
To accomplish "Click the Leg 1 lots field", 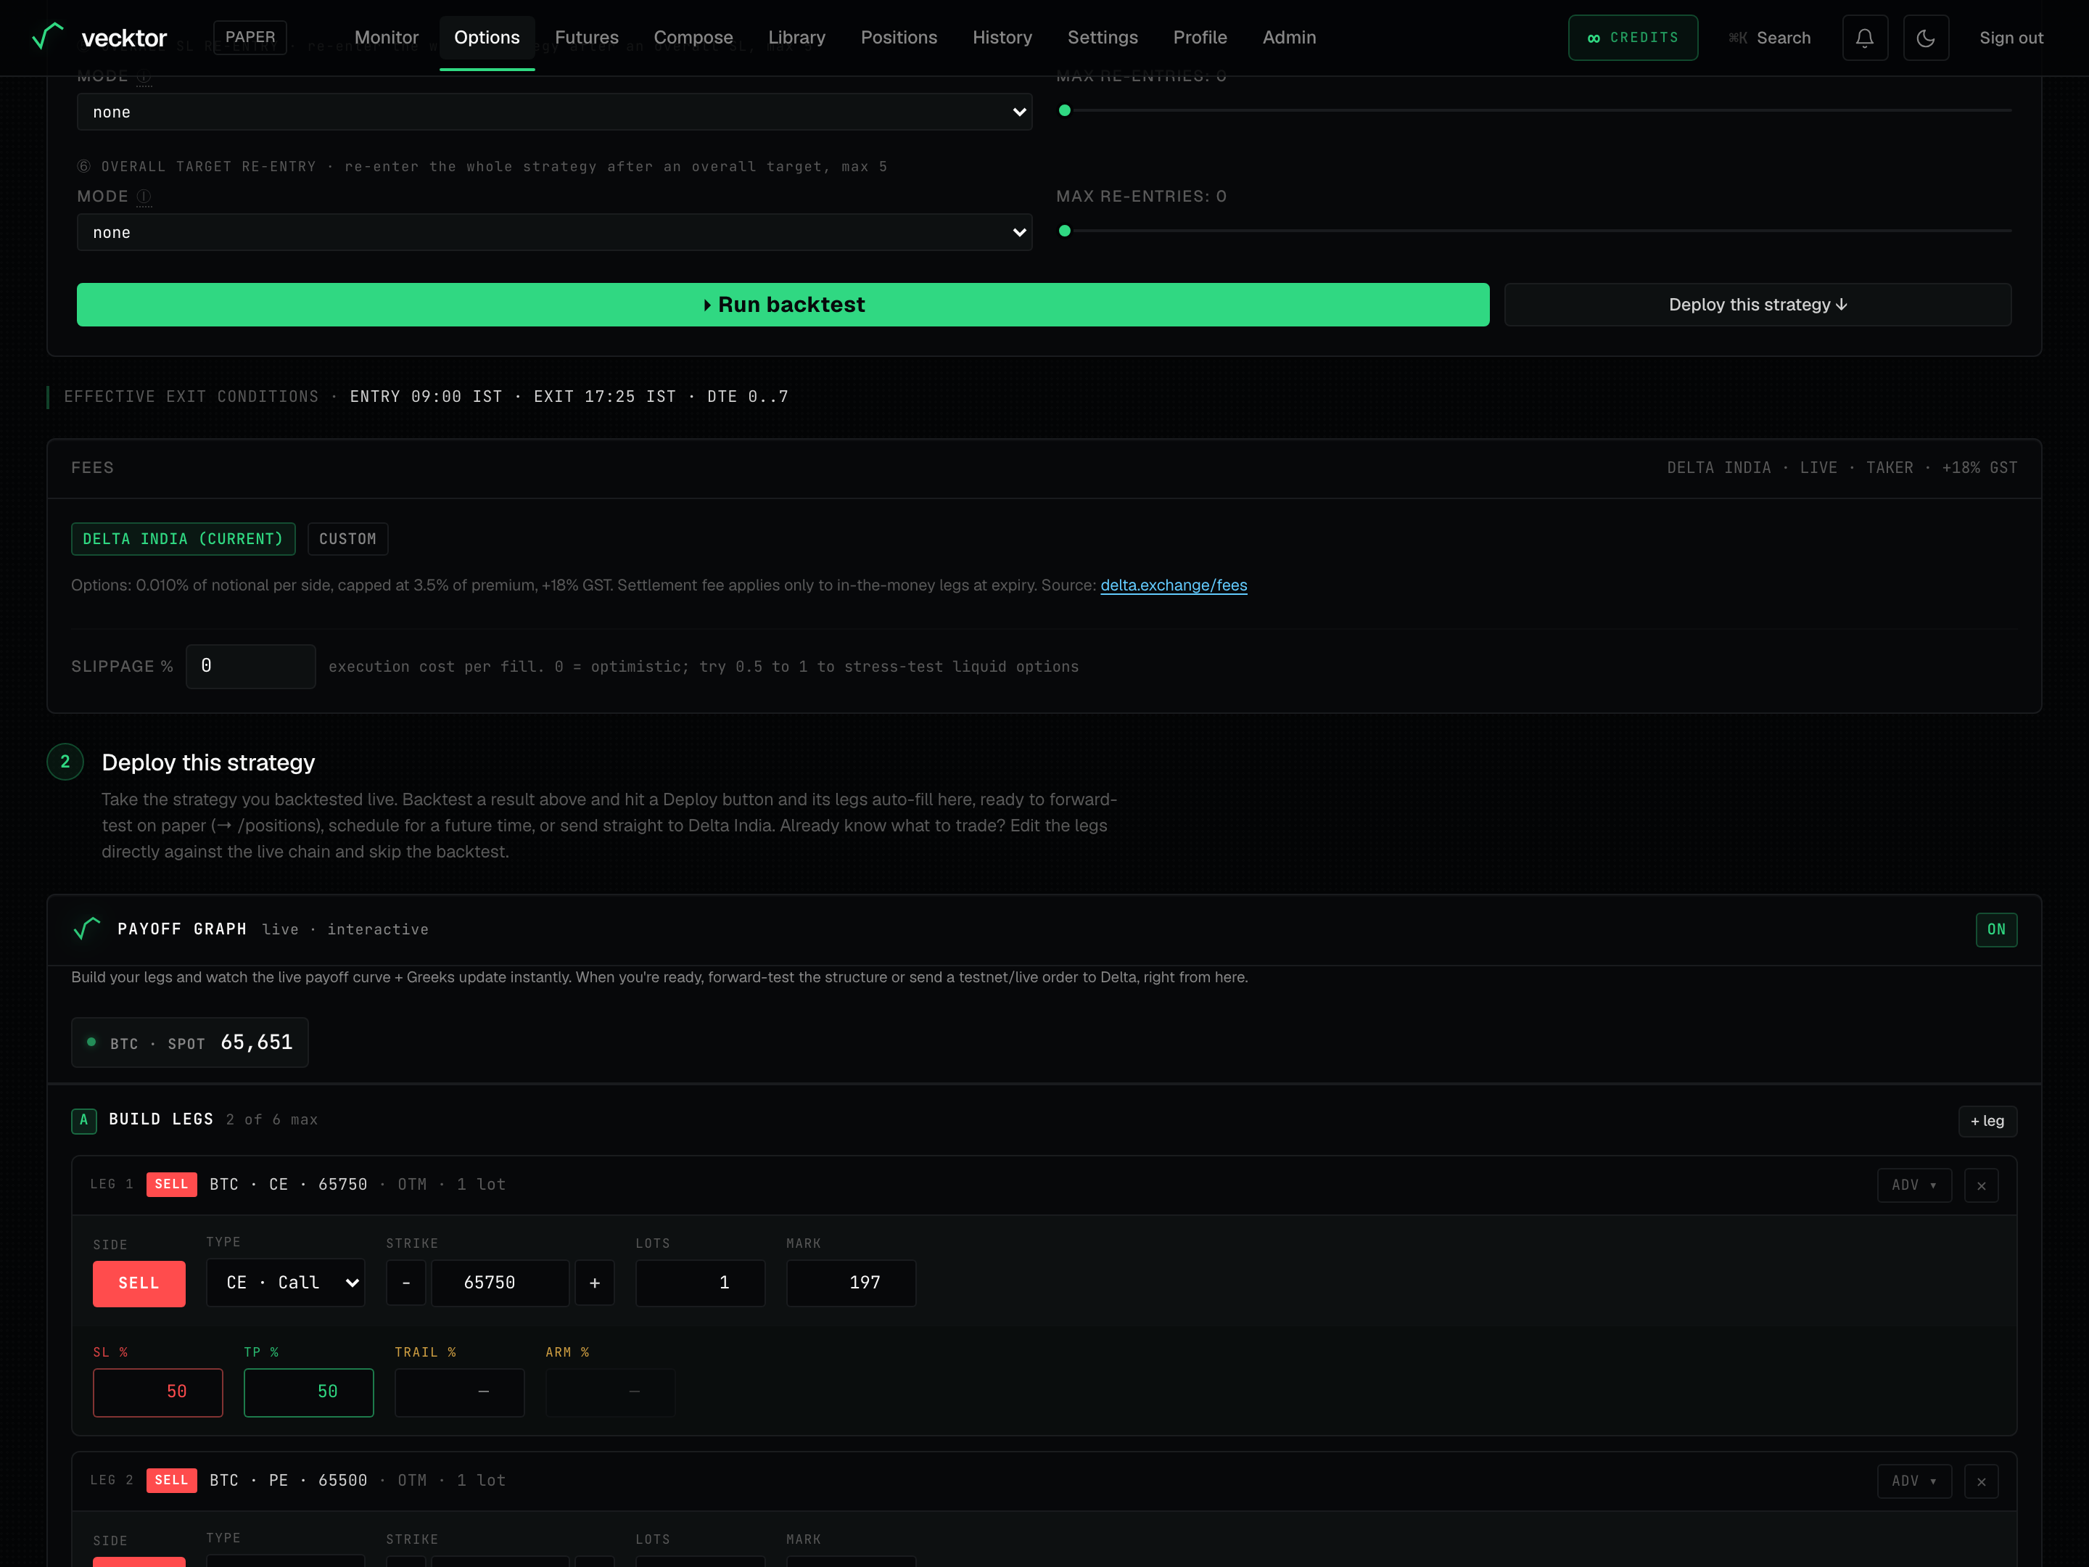I will 700,1283.
